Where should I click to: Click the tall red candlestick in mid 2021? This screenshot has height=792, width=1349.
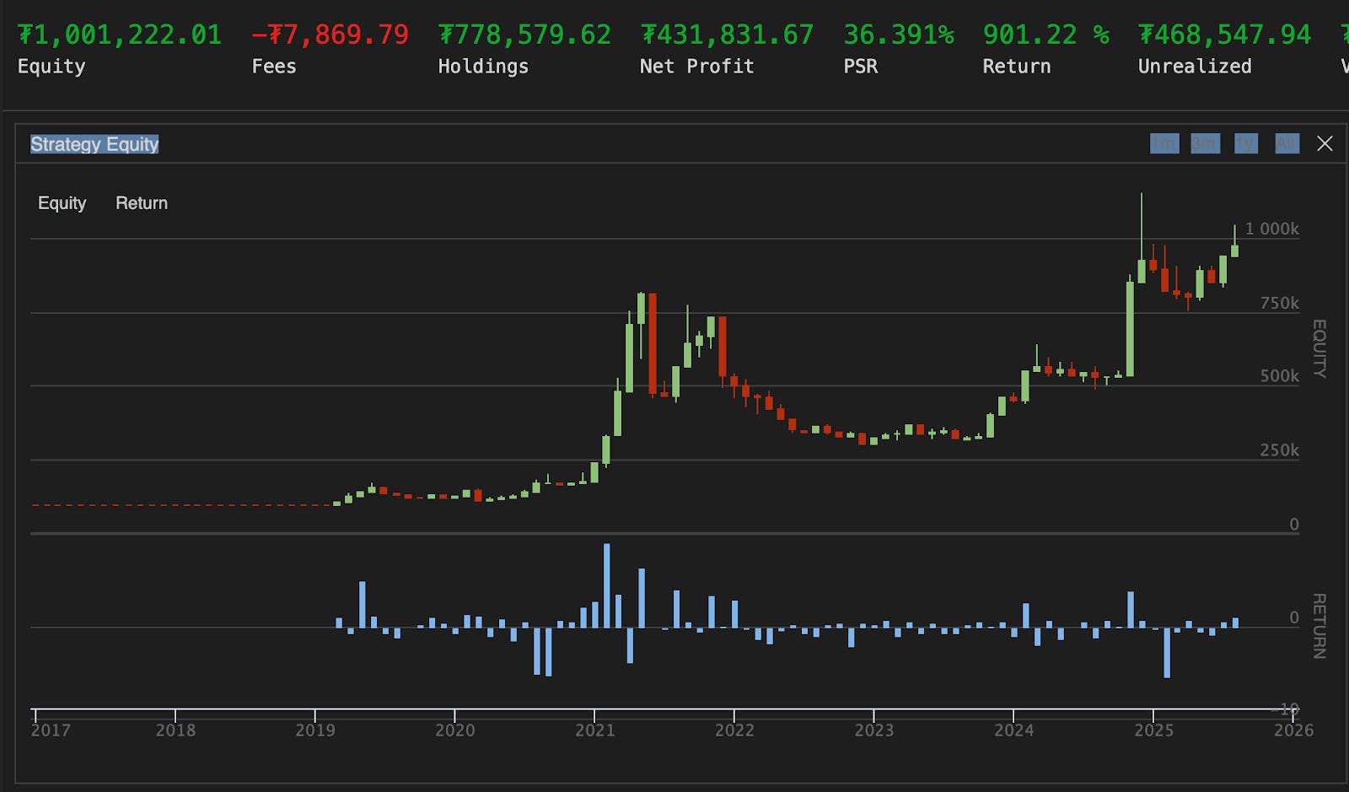tap(653, 344)
